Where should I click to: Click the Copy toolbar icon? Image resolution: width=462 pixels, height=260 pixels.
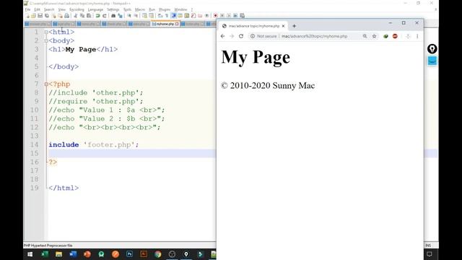point(82,16)
